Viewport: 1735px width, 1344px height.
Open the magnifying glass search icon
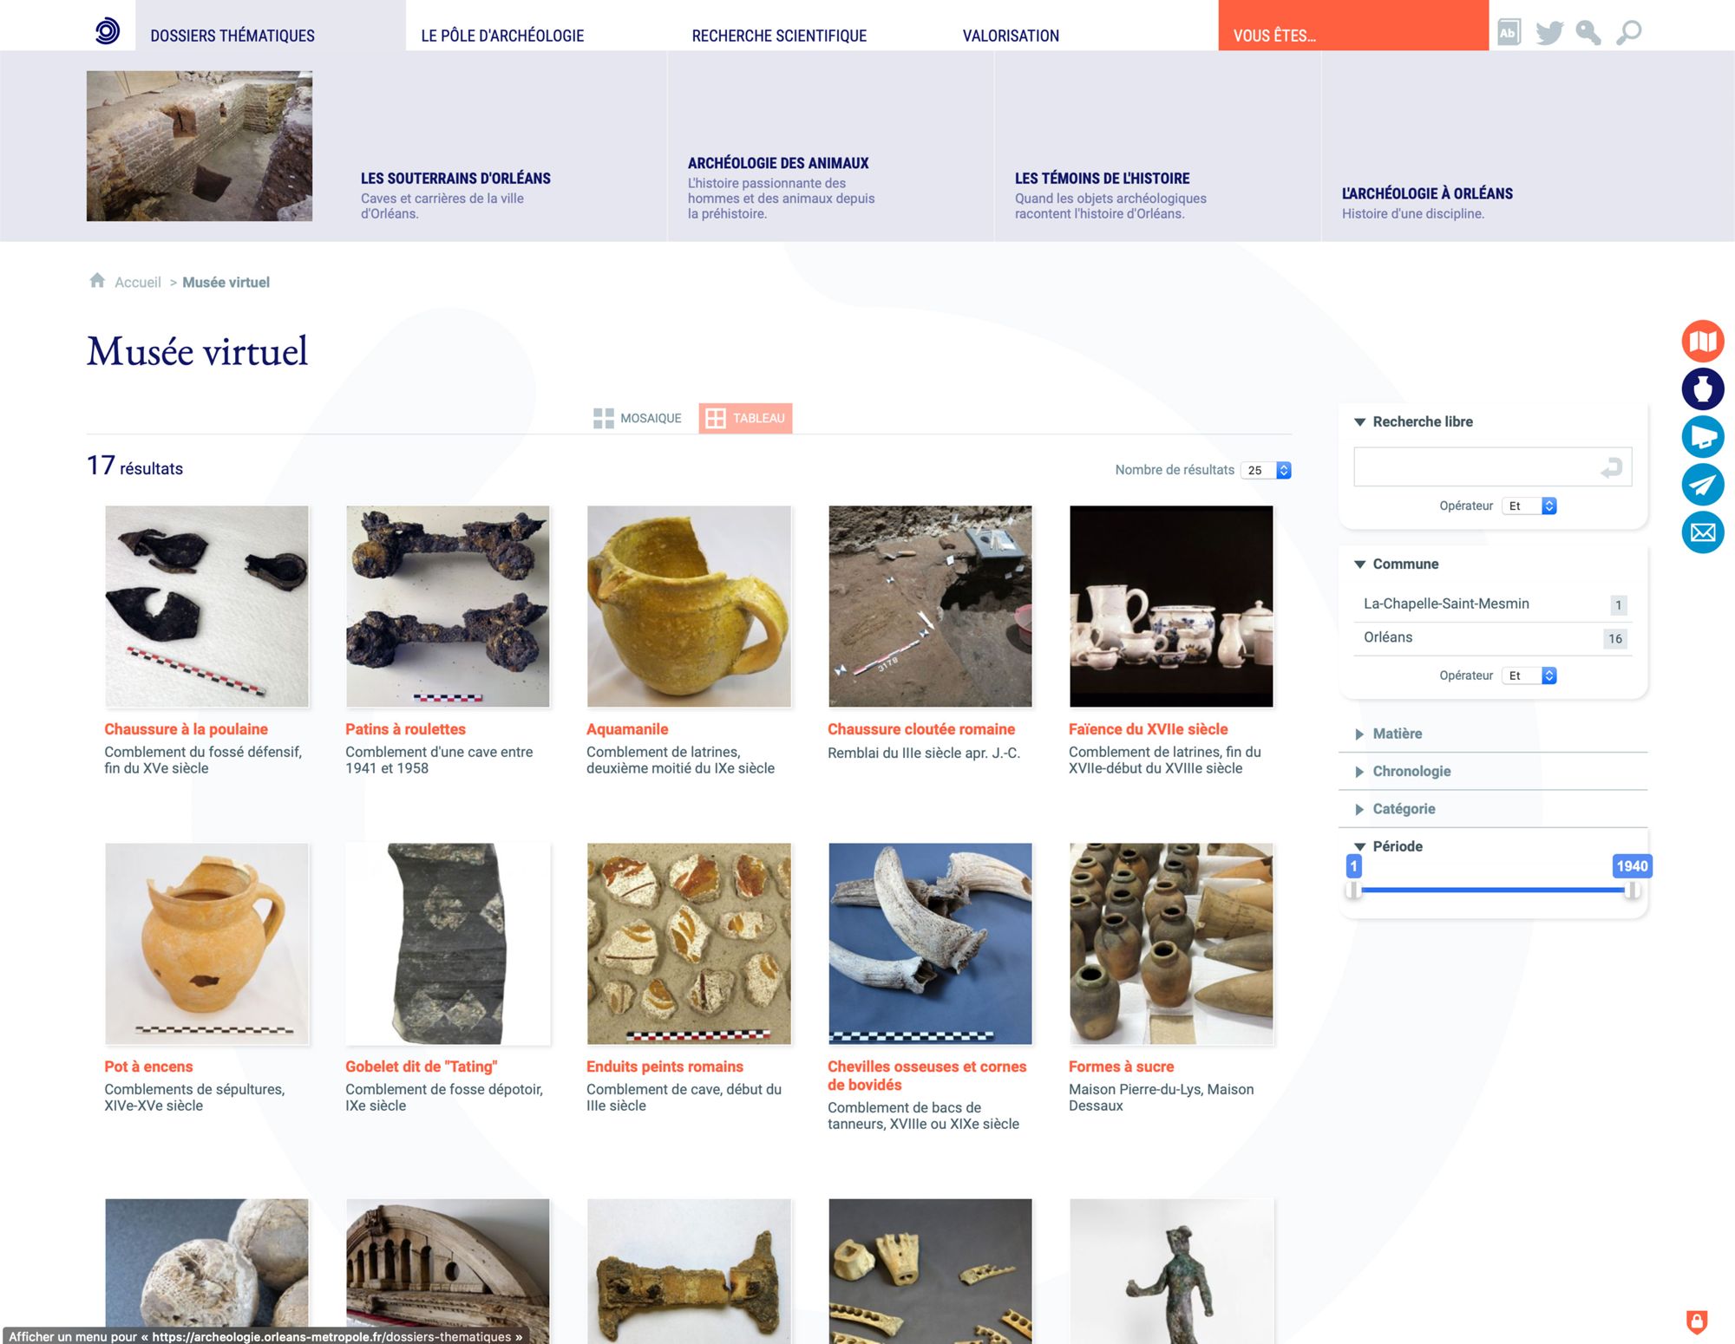(1628, 33)
